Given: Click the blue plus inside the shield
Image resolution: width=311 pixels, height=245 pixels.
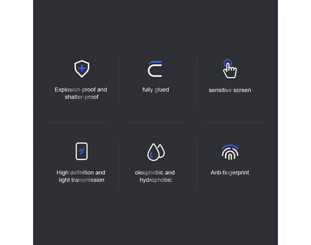Looking at the screenshot, I should (x=81, y=68).
